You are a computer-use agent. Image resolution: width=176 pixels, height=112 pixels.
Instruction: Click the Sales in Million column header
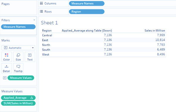[x=155, y=30]
